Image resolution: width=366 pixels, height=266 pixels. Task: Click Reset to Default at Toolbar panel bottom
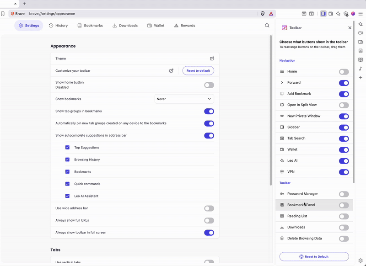click(x=314, y=257)
